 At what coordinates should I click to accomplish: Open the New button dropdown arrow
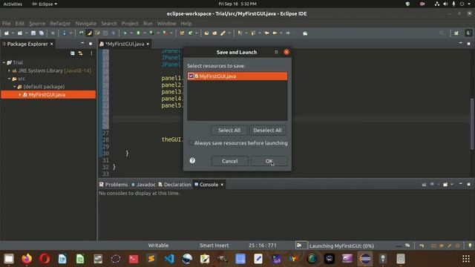(13, 33)
